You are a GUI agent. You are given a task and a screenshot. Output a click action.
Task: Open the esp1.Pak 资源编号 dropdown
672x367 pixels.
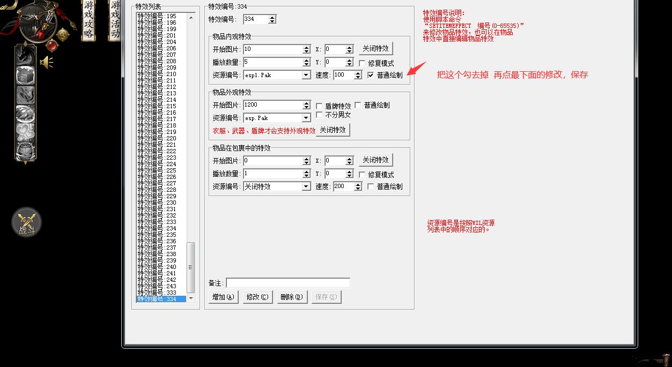click(305, 75)
